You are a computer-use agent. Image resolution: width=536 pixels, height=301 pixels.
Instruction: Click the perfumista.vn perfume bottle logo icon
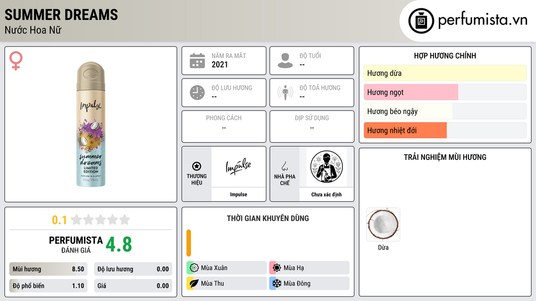pyautogui.click(x=421, y=21)
